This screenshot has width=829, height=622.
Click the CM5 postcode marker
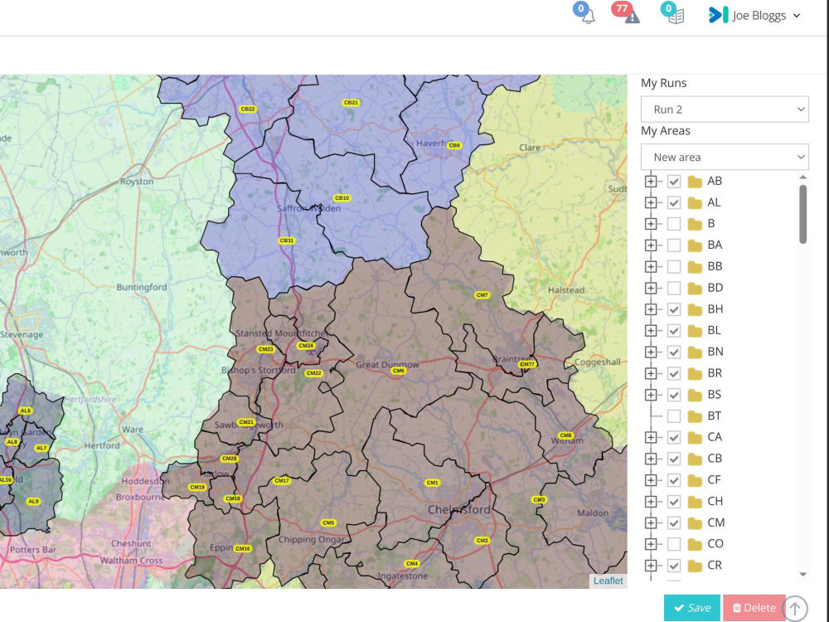pyautogui.click(x=328, y=522)
